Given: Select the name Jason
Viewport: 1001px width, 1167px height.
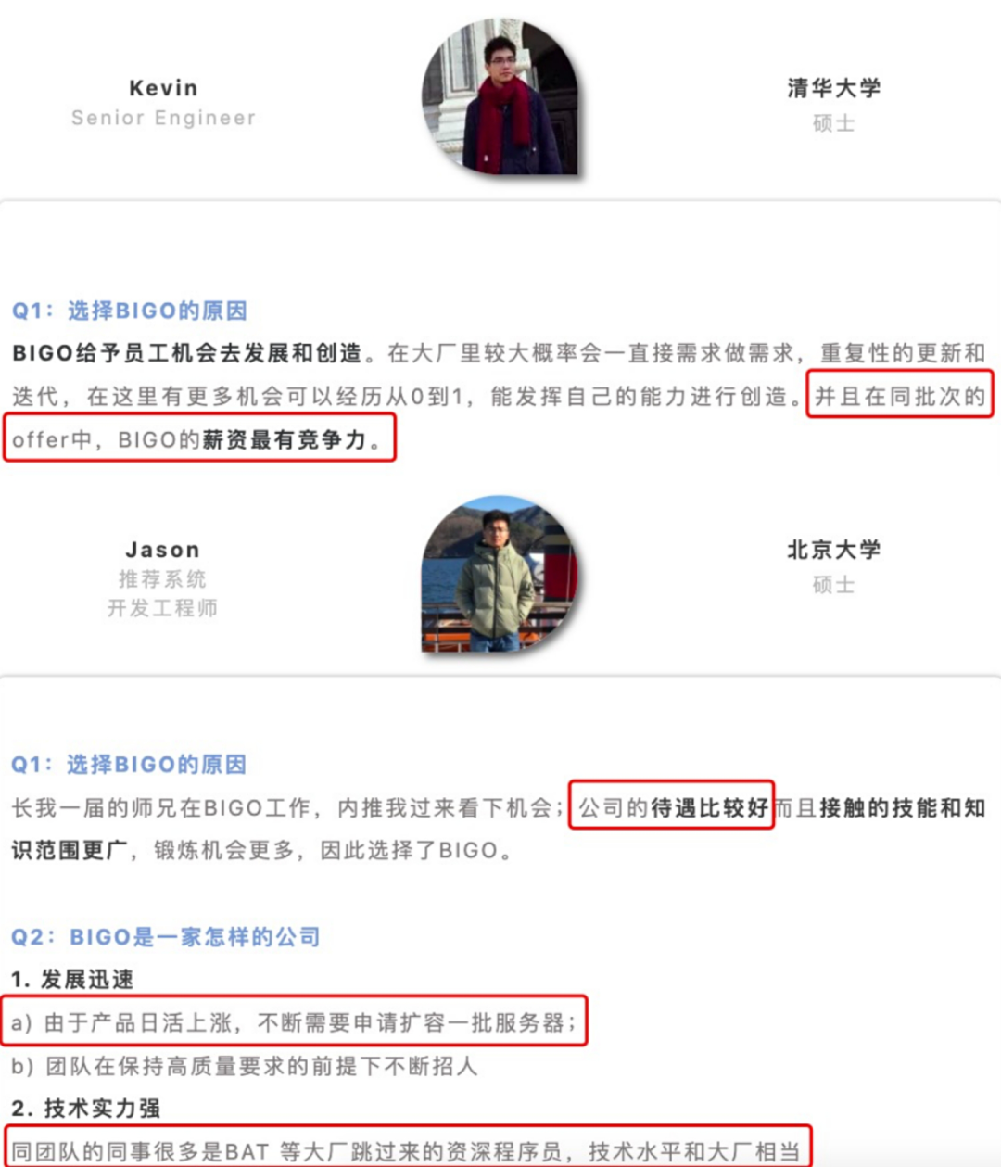Looking at the screenshot, I should [x=163, y=550].
